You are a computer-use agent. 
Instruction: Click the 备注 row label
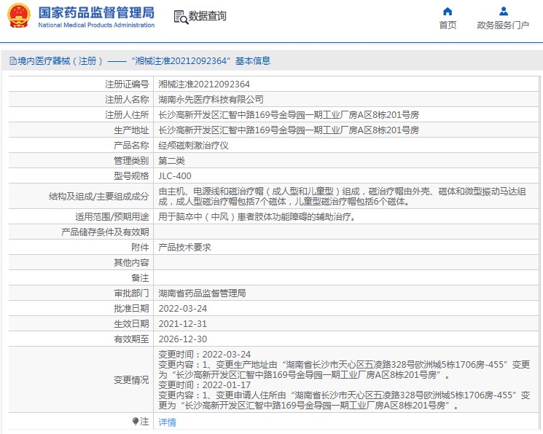[140, 278]
